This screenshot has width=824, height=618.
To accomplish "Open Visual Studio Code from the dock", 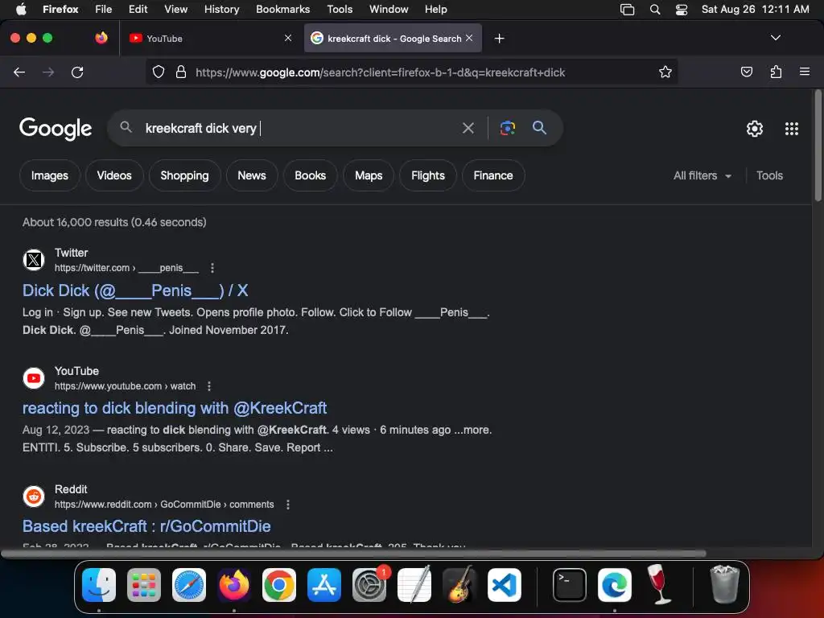I will [x=505, y=584].
